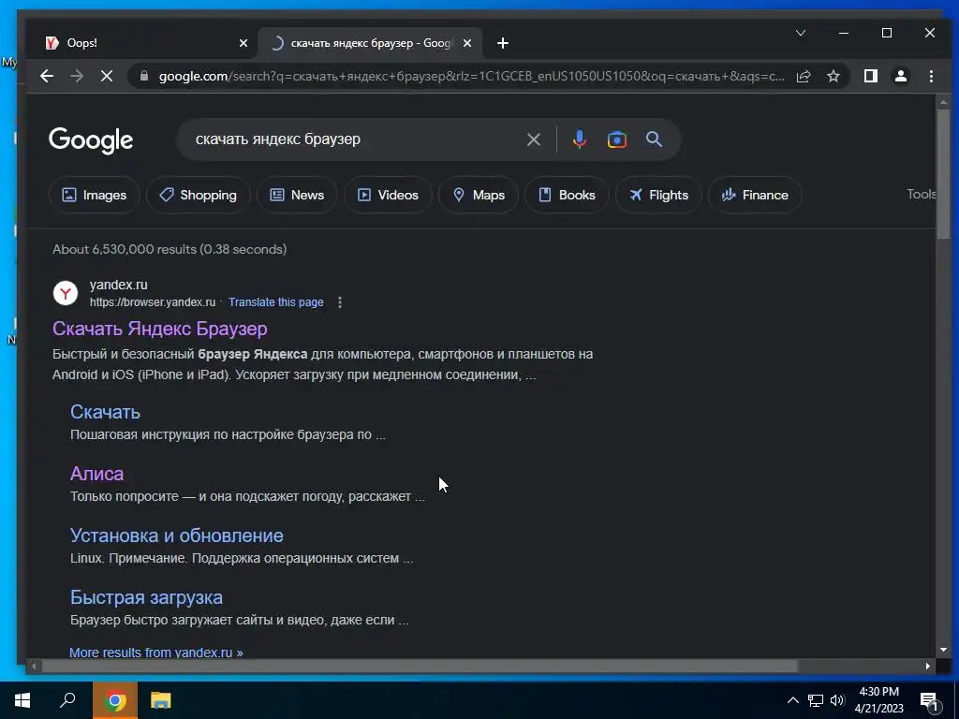The width and height of the screenshot is (959, 719).
Task: Open the Установка и обновление sitelink
Action: pos(177,536)
